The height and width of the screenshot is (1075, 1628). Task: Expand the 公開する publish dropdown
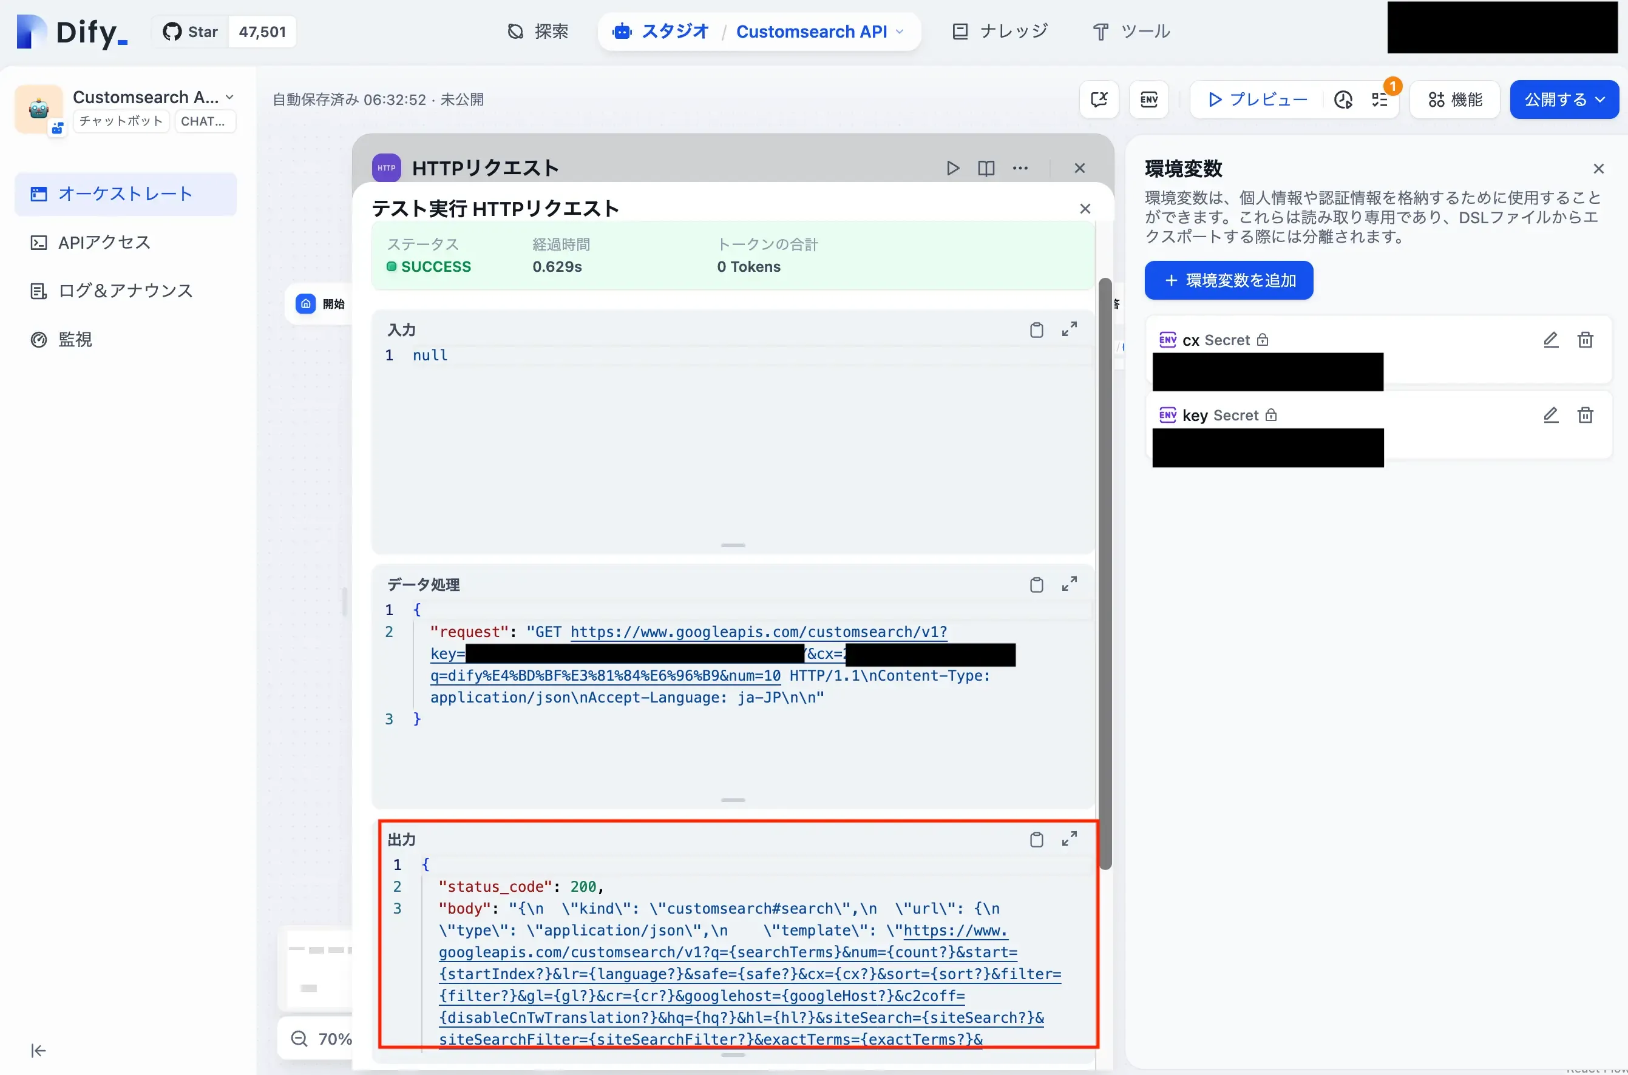point(1564,100)
